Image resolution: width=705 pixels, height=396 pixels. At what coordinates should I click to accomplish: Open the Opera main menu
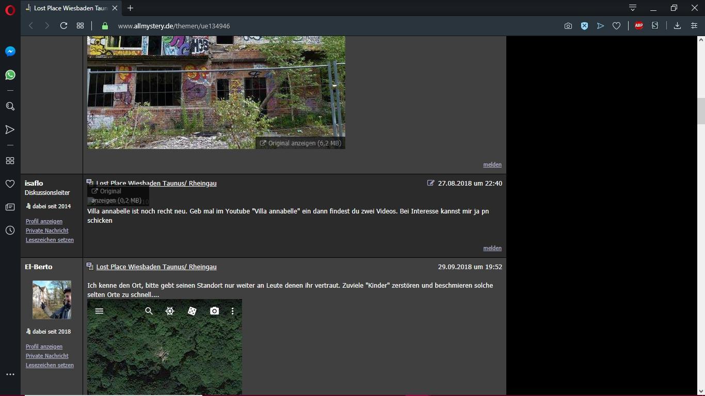[x=10, y=10]
